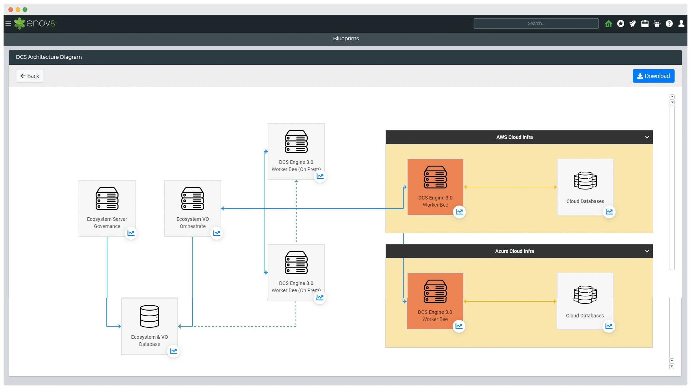Open the calendar icon in the top bar
691x389 pixels.
(x=645, y=23)
